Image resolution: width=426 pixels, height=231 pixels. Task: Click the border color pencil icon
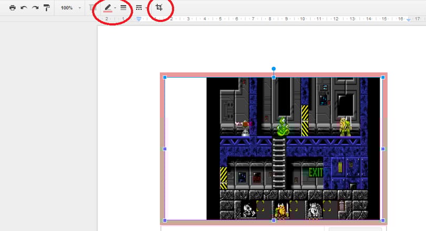pos(108,8)
